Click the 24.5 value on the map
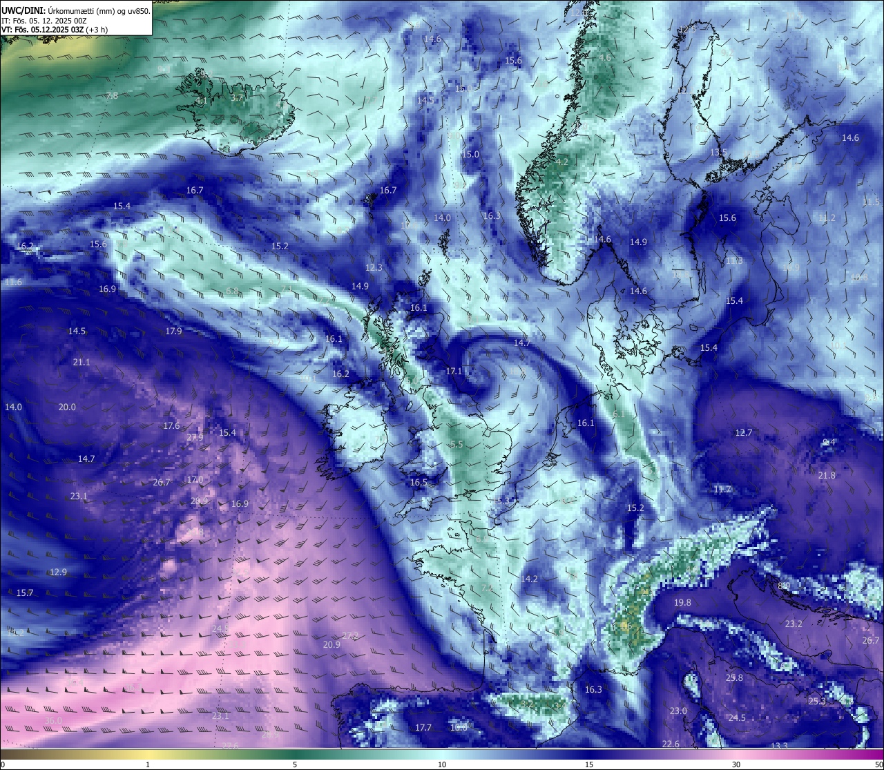884x770 pixels. click(x=737, y=718)
